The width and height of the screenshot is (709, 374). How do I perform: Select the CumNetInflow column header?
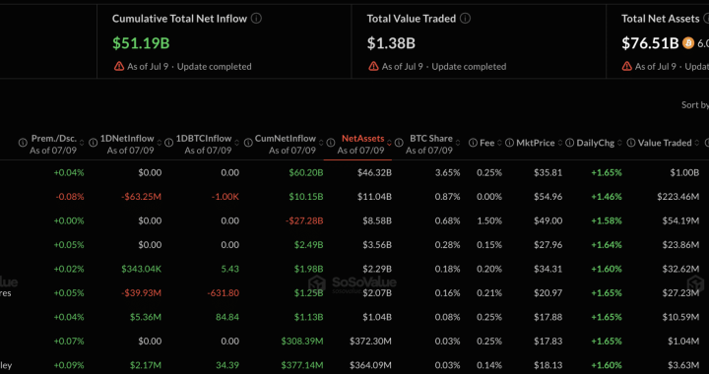[286, 139]
